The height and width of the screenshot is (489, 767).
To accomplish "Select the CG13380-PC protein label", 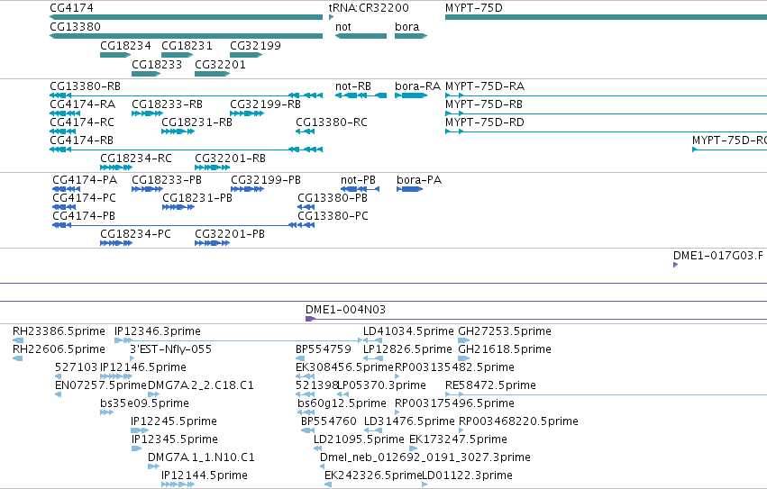I will [333, 217].
